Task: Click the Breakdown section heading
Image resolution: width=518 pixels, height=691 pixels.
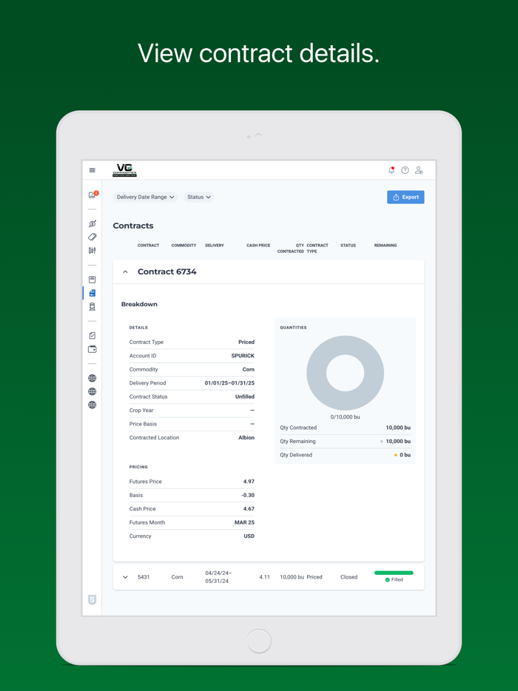Action: tap(139, 304)
